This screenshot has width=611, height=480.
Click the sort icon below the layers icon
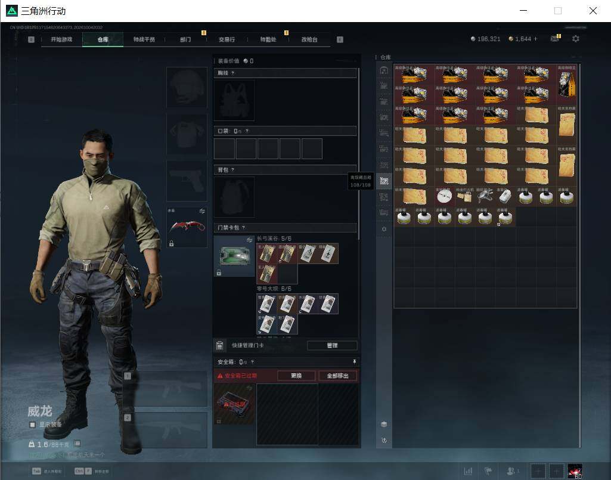tap(384, 440)
